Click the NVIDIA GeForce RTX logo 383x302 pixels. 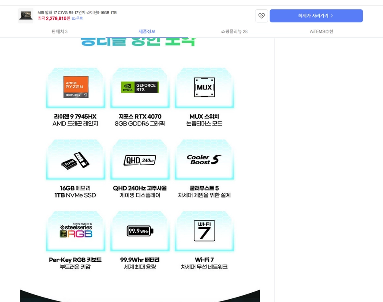point(140,87)
